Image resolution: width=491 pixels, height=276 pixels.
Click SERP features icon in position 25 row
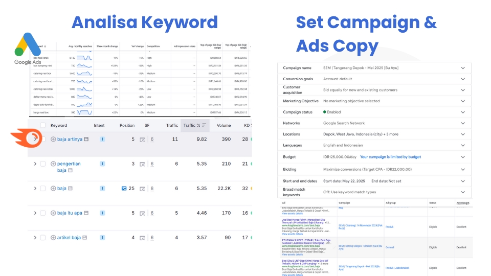pos(142,189)
